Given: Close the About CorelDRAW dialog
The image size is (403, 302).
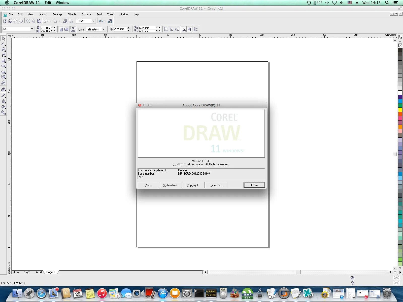Looking at the screenshot, I should (x=254, y=185).
